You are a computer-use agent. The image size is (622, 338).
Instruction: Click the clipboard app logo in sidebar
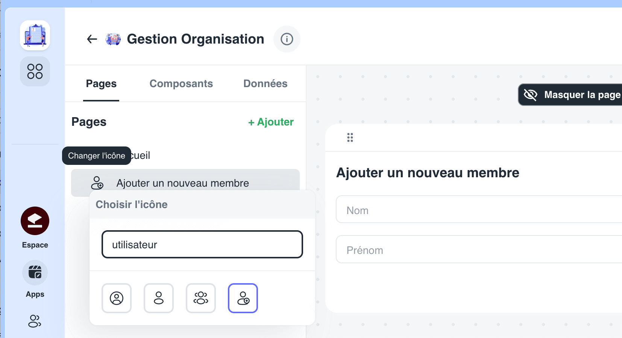(35, 36)
